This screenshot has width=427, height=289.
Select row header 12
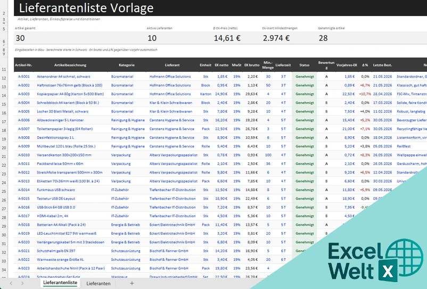tap(4, 78)
